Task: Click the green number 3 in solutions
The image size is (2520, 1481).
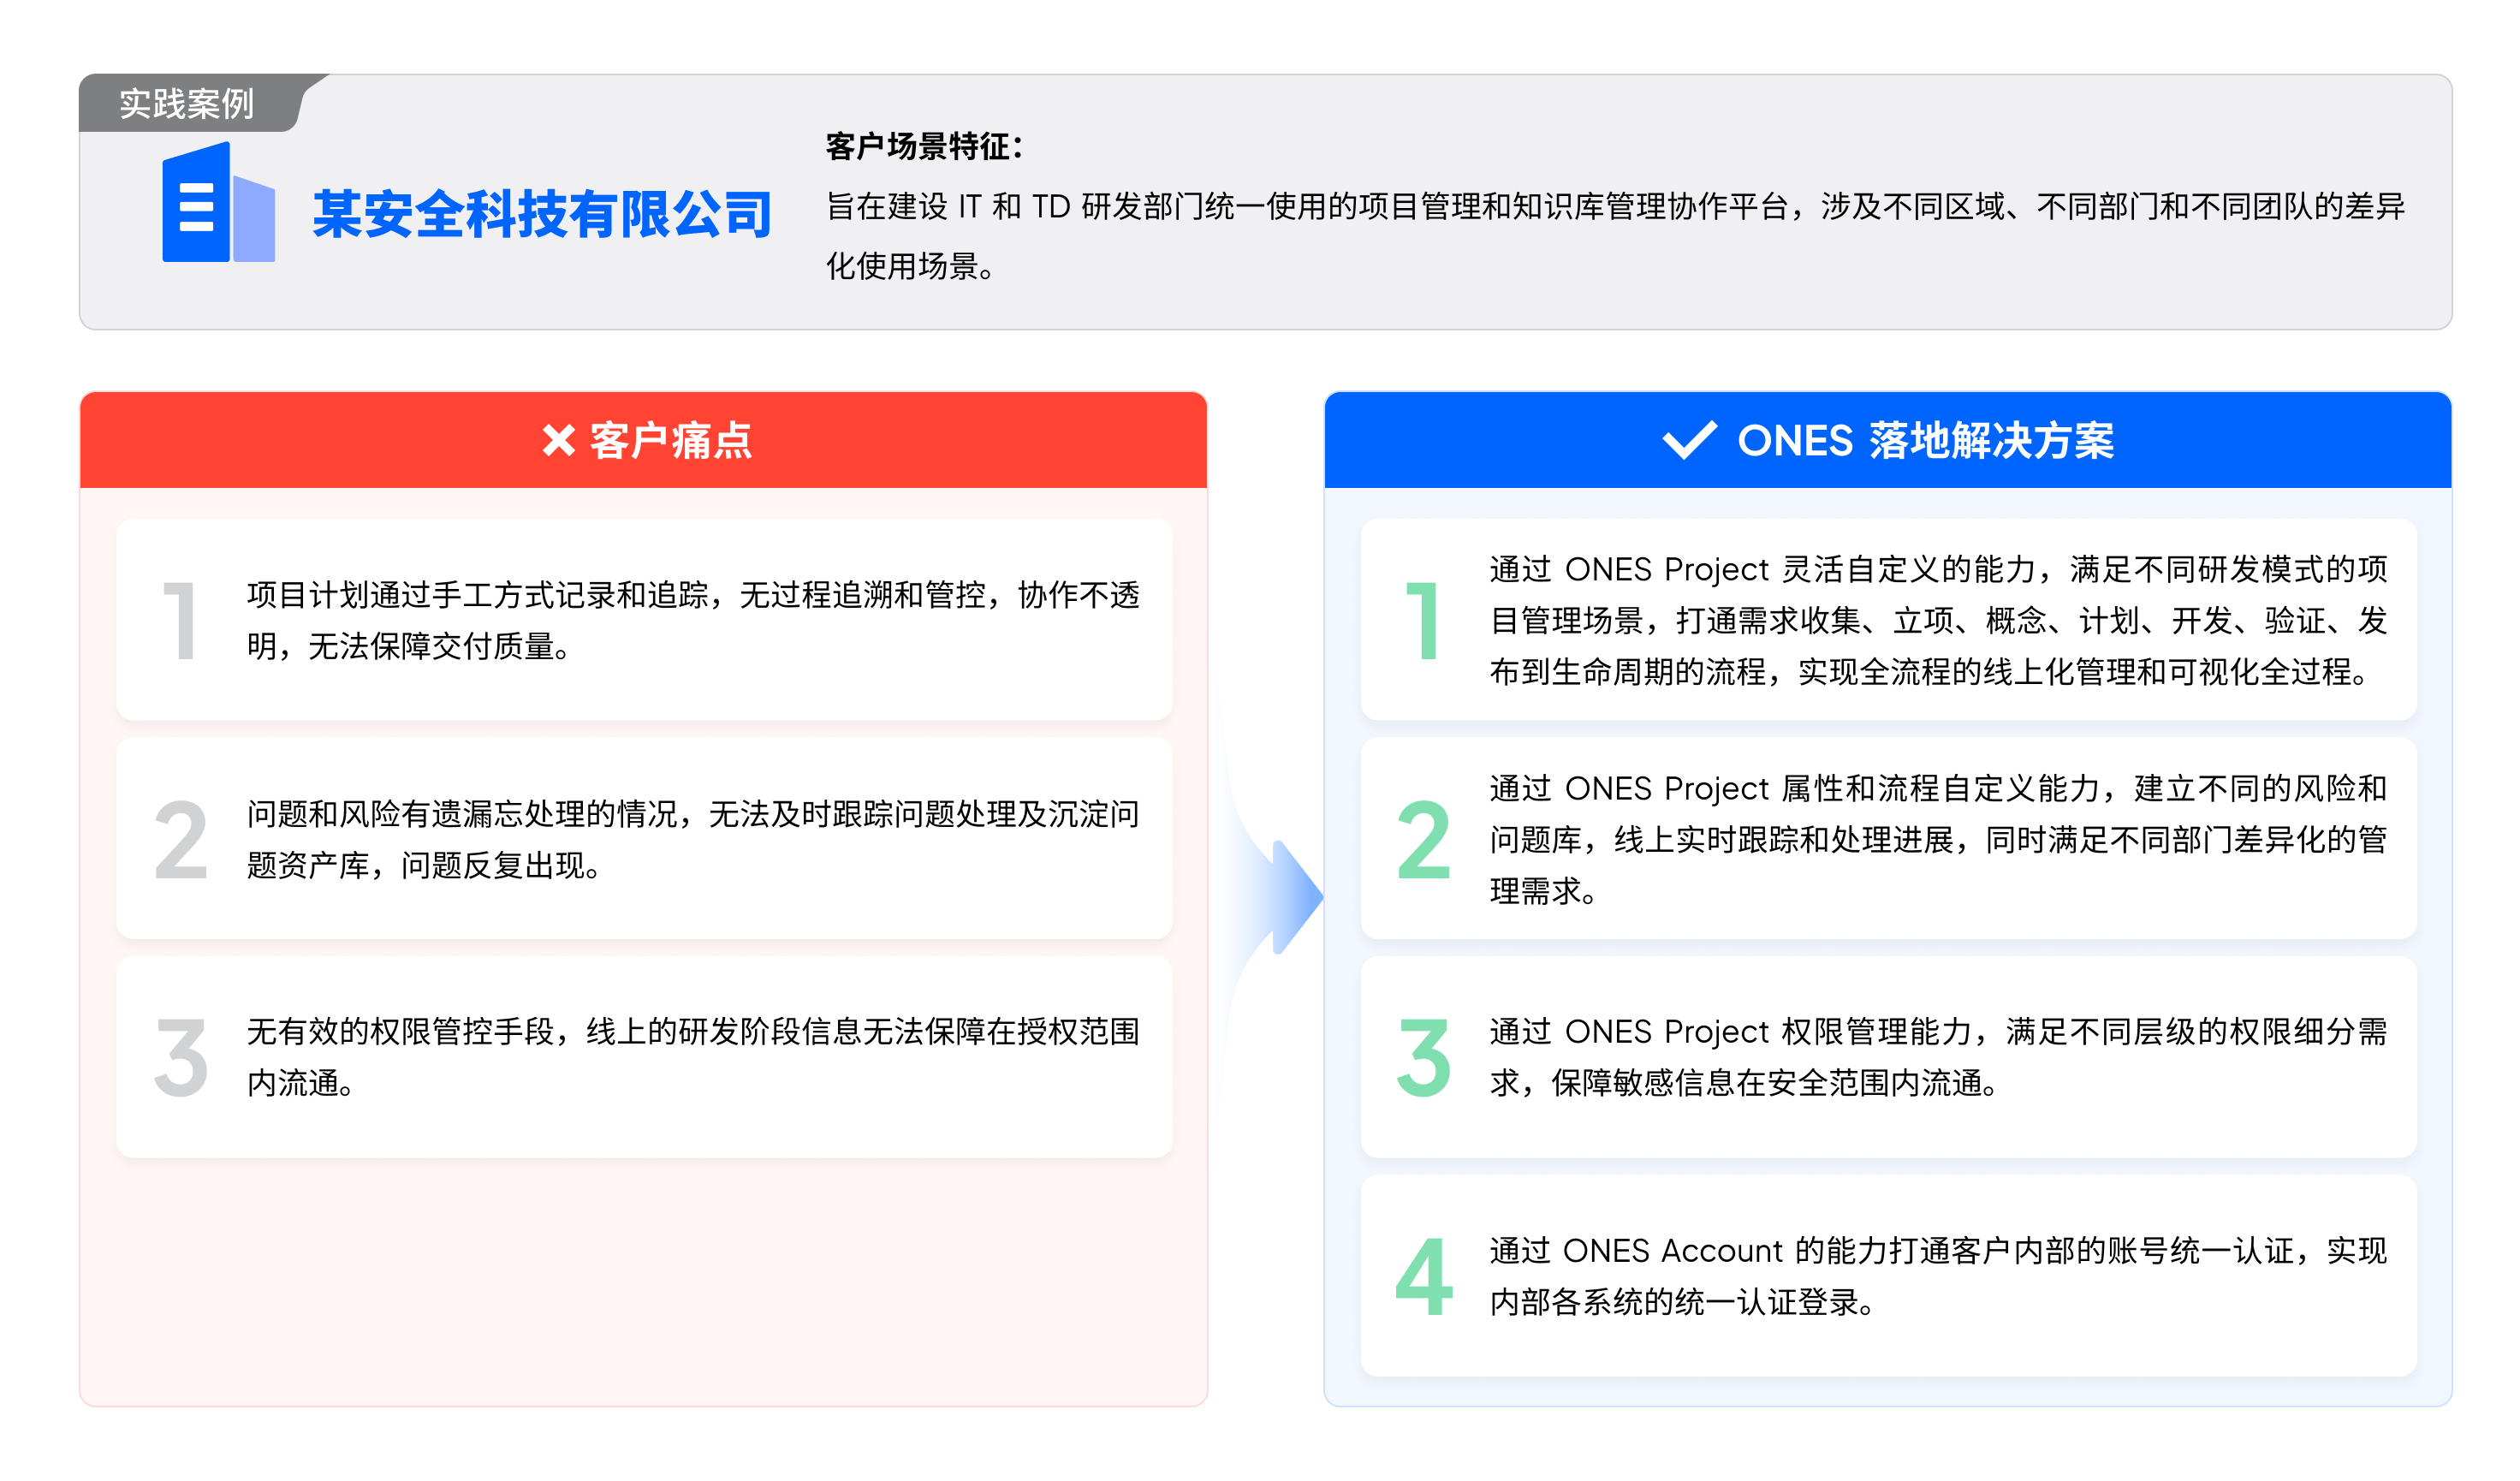Action: (1423, 1057)
